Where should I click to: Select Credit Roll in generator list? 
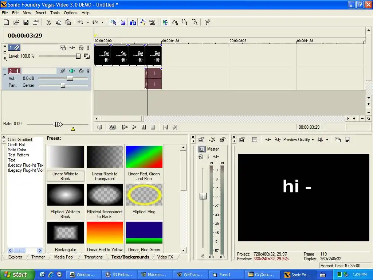(17, 144)
